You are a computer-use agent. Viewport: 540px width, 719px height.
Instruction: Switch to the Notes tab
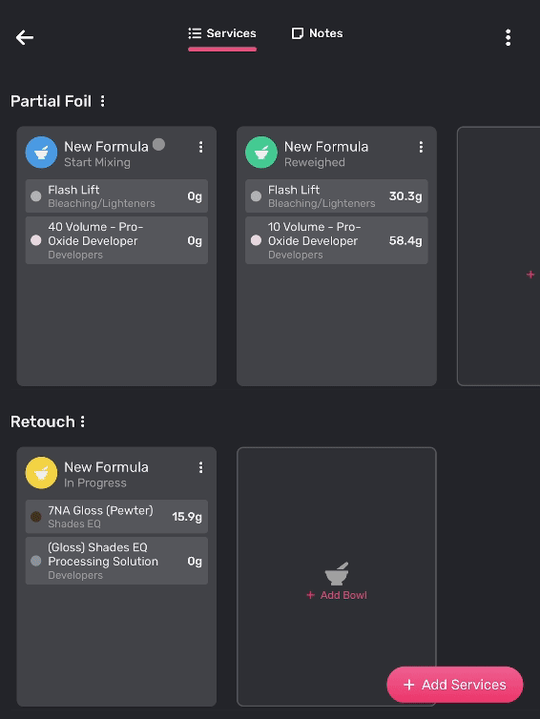click(x=317, y=33)
